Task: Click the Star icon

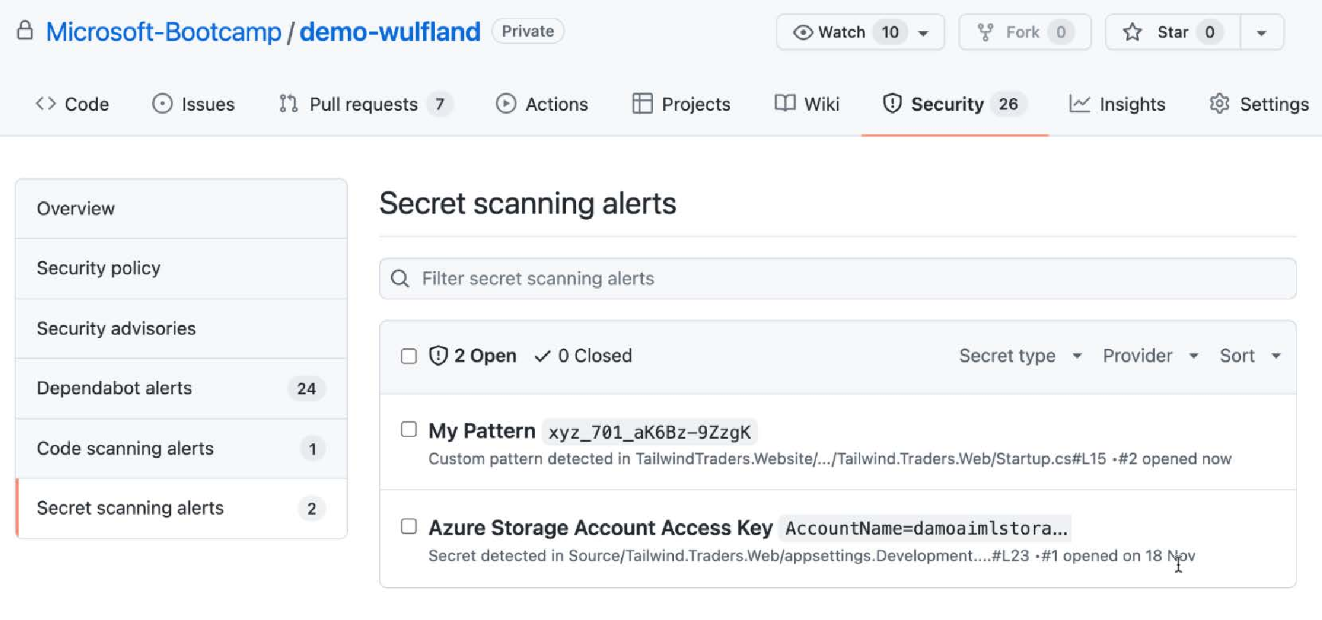Action: [1132, 32]
